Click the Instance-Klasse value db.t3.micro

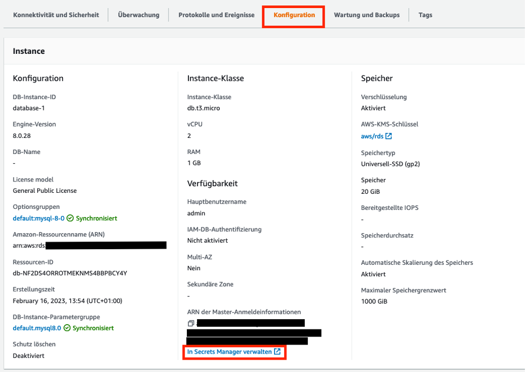point(204,108)
